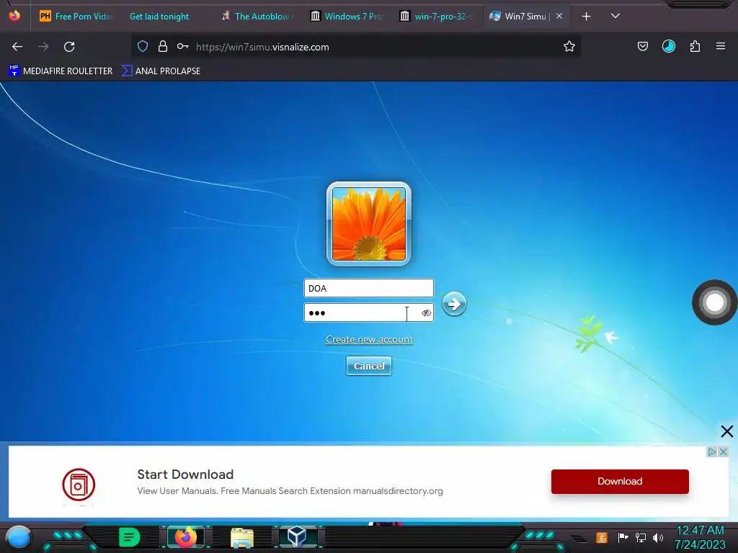
Task: Open saved logins key icon
Action: [182, 46]
